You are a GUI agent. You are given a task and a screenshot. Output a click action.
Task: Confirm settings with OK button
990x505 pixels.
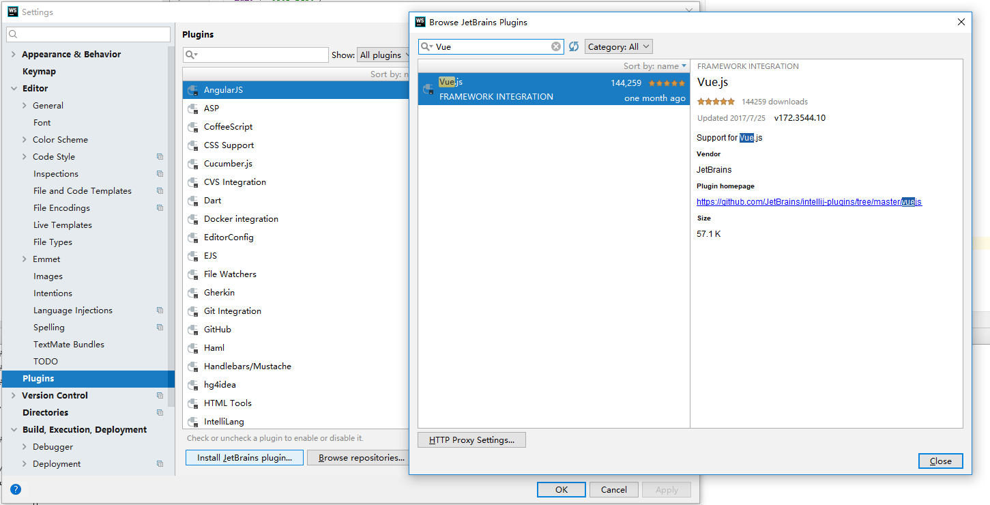(x=562, y=489)
